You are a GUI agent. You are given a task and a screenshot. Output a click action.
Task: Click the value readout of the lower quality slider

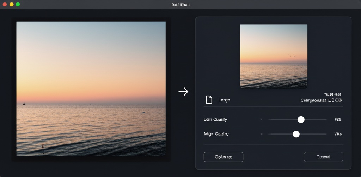coord(338,134)
